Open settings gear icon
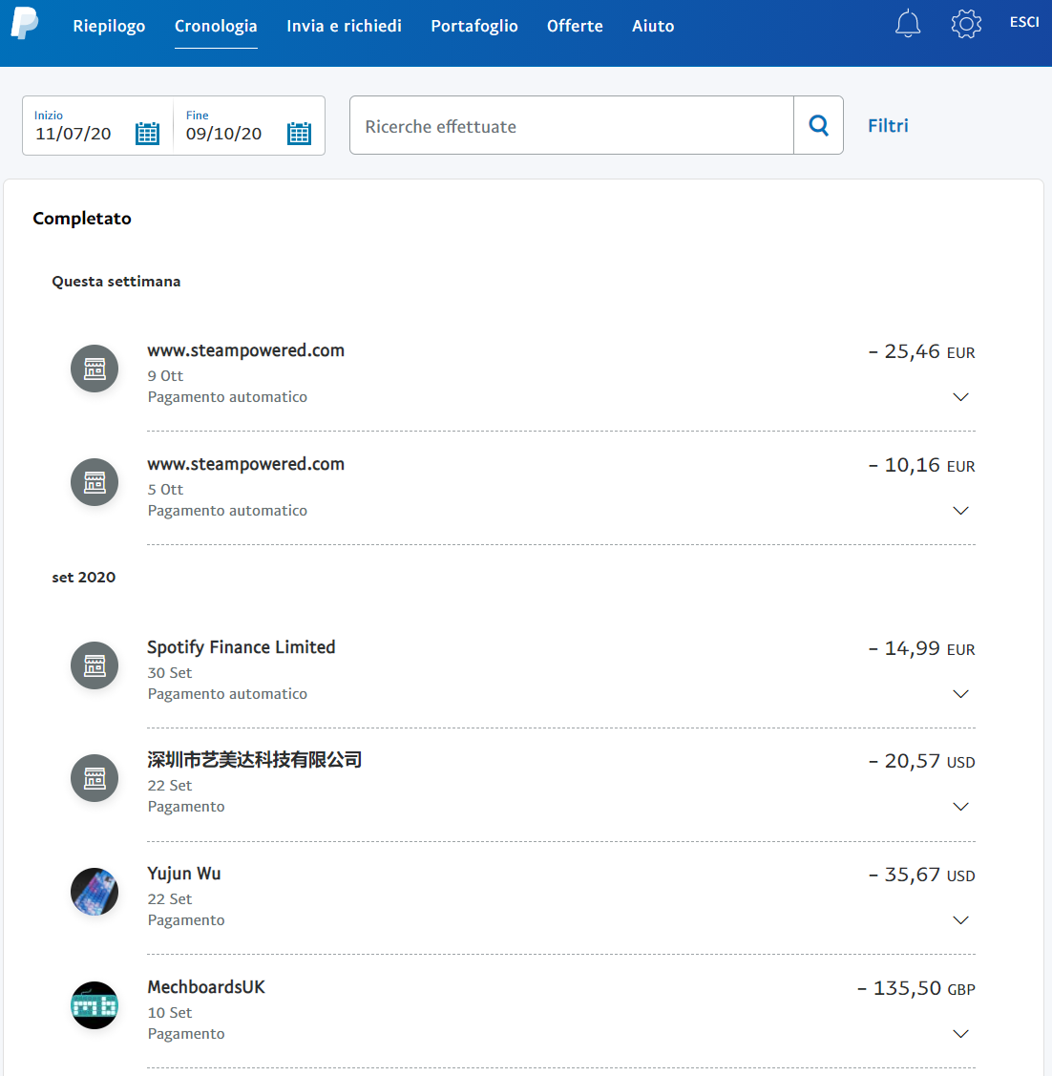 pyautogui.click(x=966, y=24)
